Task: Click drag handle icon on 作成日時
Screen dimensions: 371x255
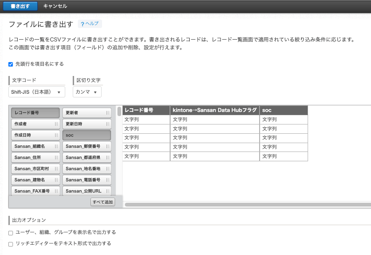Action: coord(56,135)
